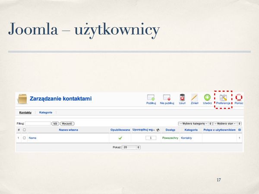Click the Idź filter button
Viewport: 259px width, 194px height.
tap(55, 123)
